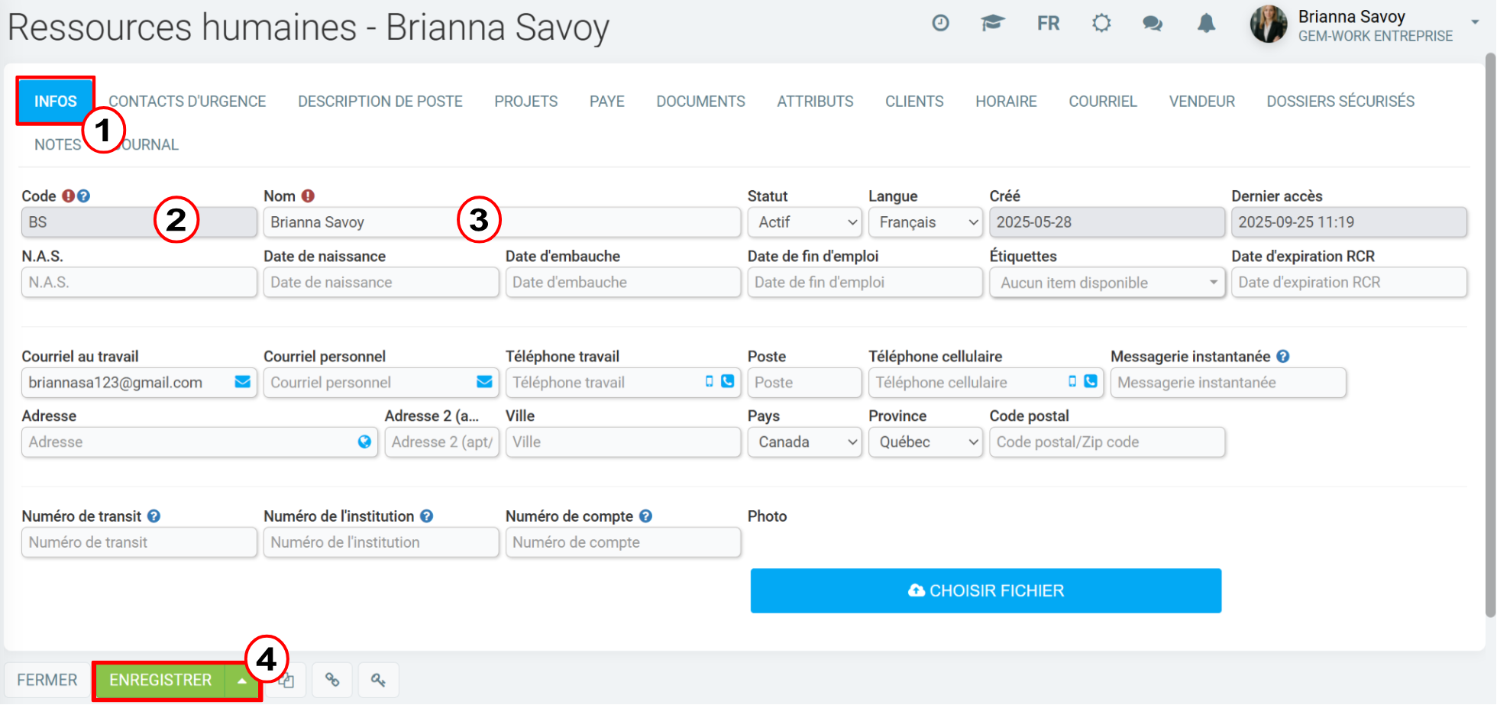Open the settings gear icon in header

click(1101, 23)
